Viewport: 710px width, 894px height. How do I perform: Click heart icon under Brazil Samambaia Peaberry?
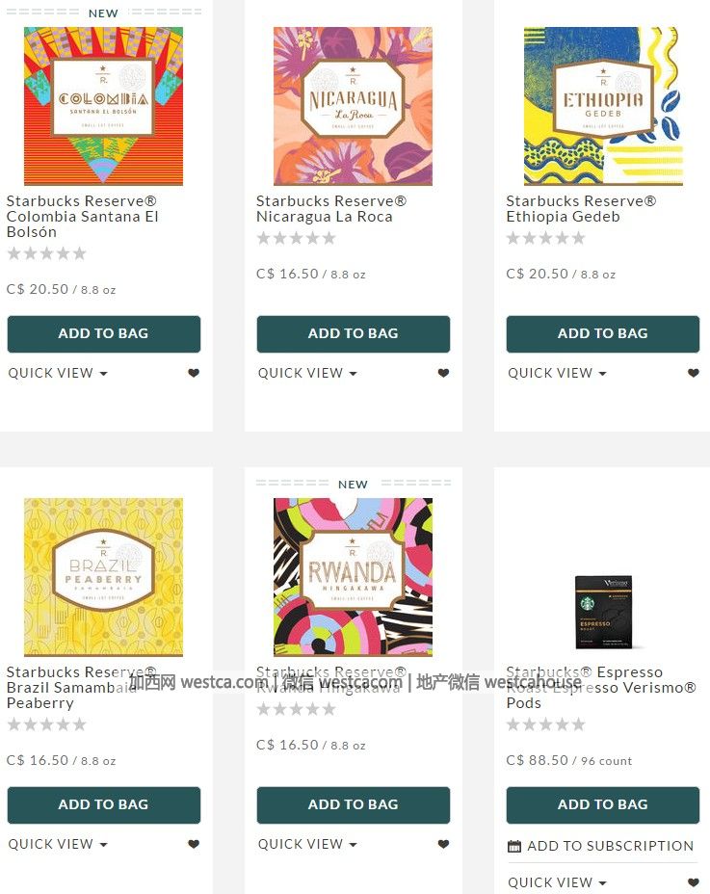pyautogui.click(x=194, y=844)
